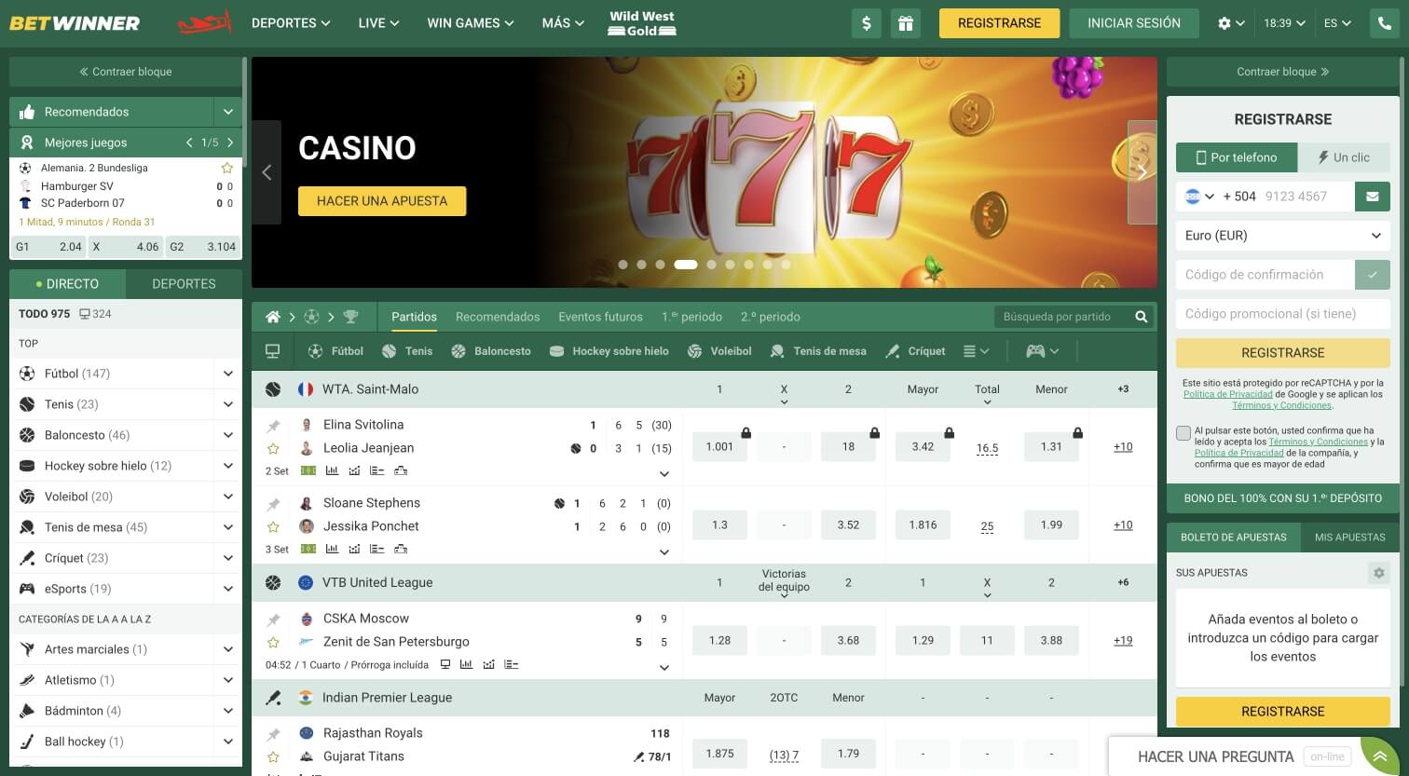Click the trophy icon in breadcrumb
Screen dimensions: 1409x776
tap(350, 317)
